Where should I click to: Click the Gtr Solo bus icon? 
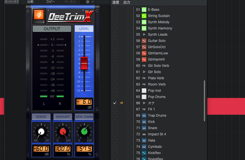[144, 72]
